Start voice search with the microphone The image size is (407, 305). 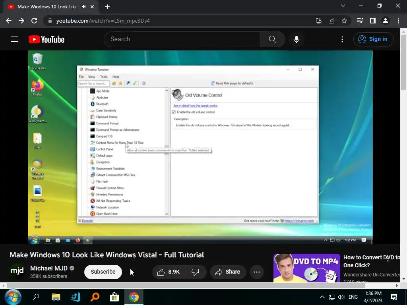coord(297,39)
